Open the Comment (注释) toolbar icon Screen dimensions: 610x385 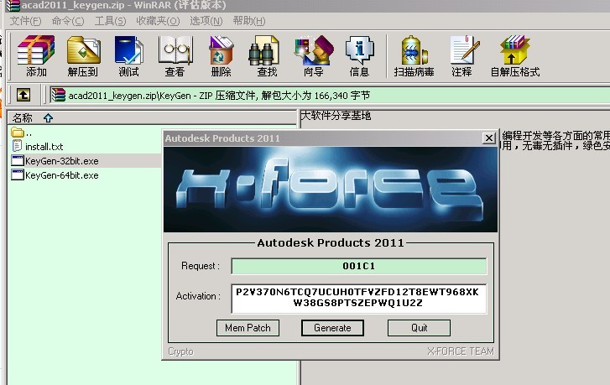pos(461,55)
